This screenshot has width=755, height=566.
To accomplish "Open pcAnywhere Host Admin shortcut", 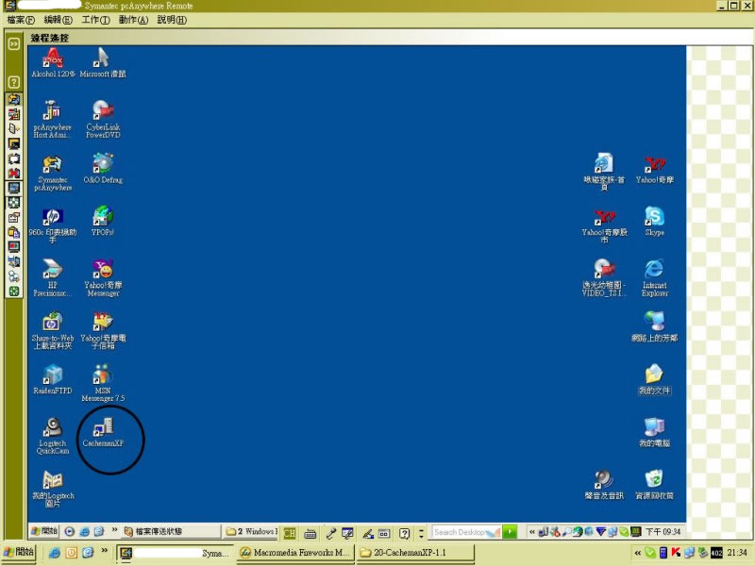I will [x=53, y=119].
